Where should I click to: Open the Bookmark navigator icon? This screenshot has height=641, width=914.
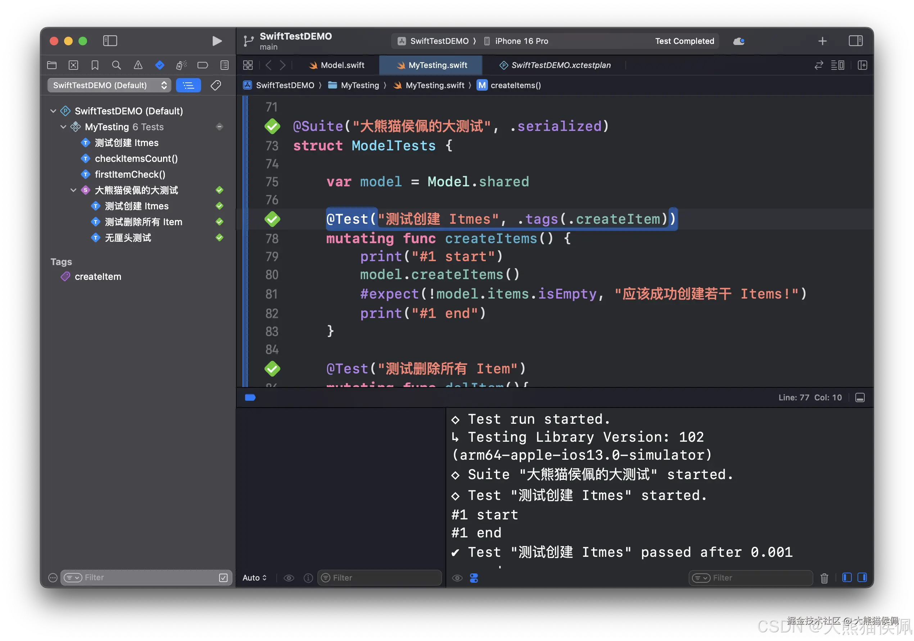95,65
